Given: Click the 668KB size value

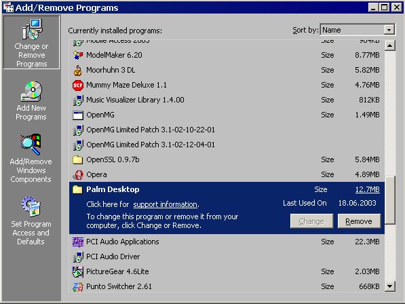Looking at the screenshot, I should click(x=369, y=286).
